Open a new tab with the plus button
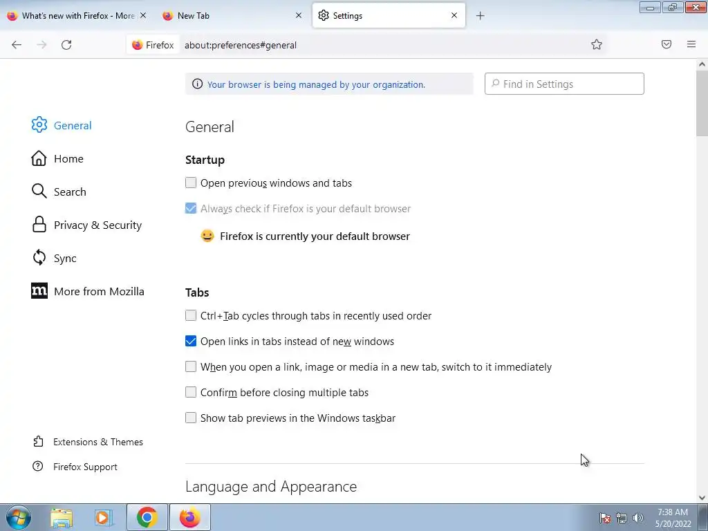The width and height of the screenshot is (708, 531). tap(481, 16)
